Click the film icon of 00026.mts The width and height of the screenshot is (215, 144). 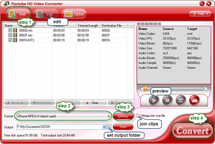15,30
